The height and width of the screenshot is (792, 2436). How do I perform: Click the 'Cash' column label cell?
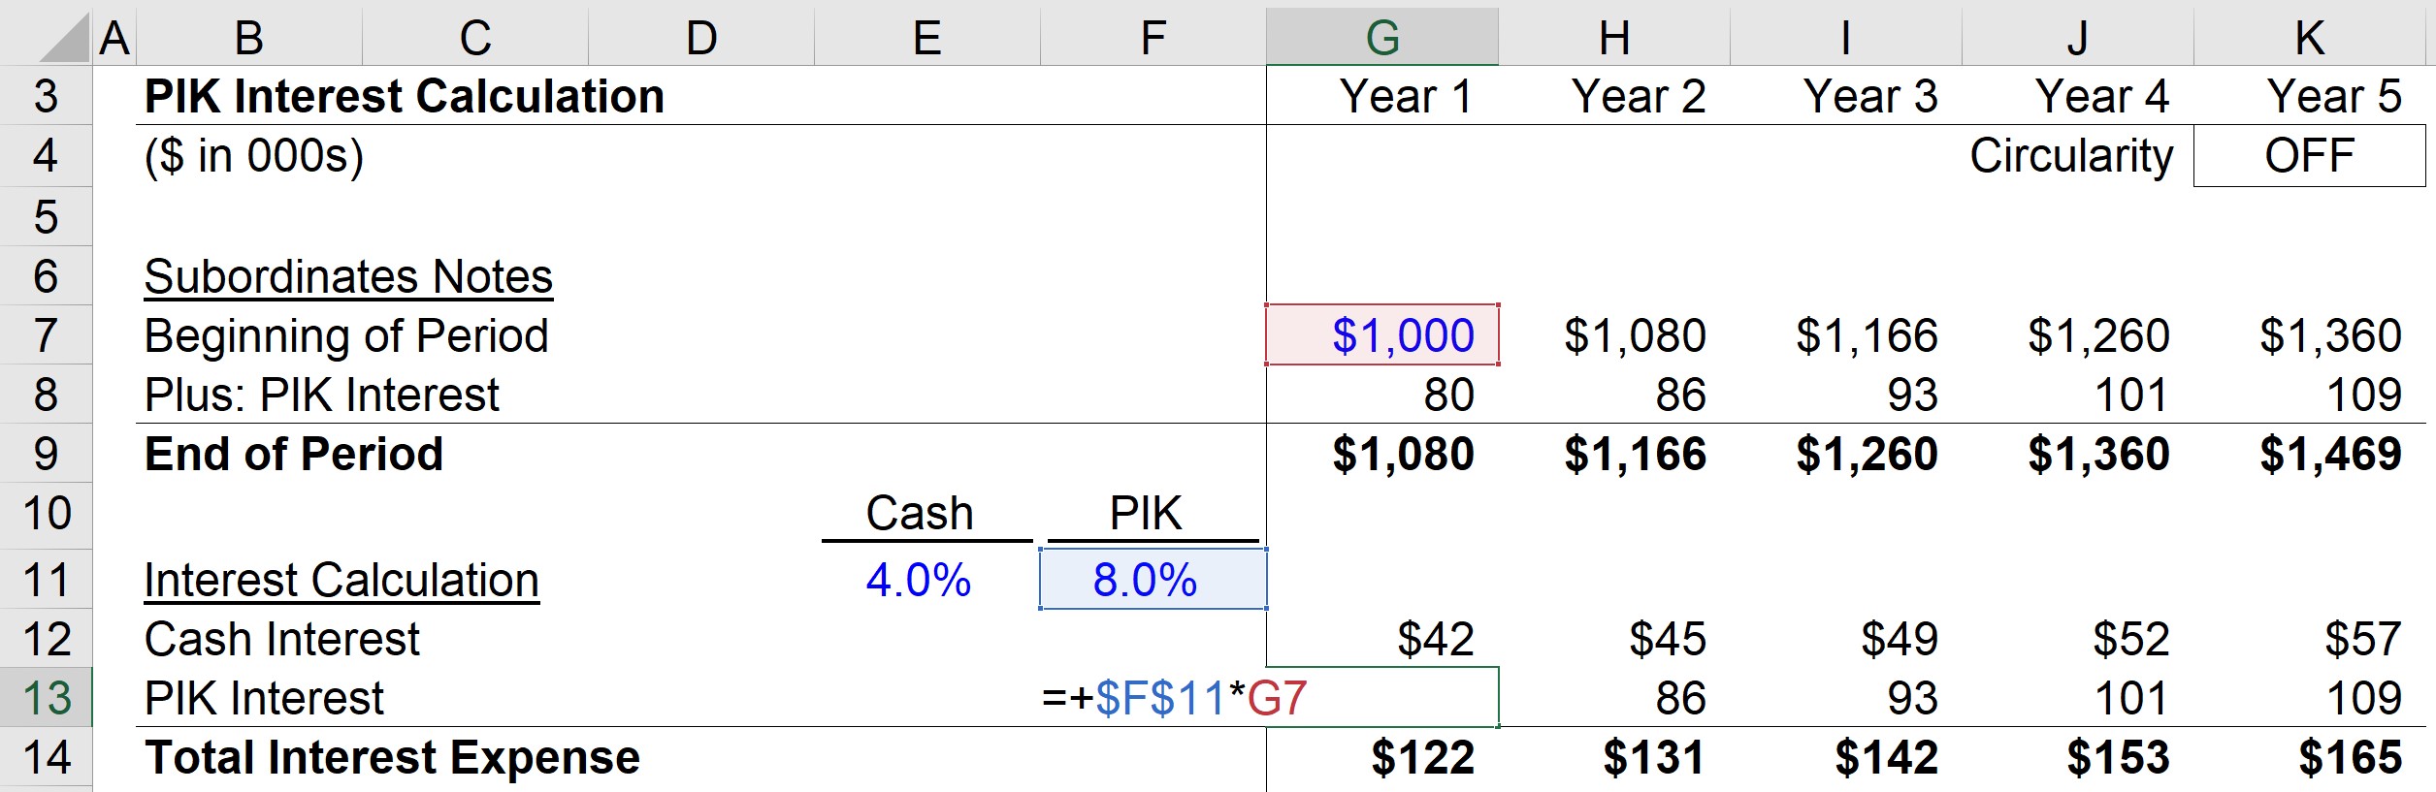tap(927, 513)
